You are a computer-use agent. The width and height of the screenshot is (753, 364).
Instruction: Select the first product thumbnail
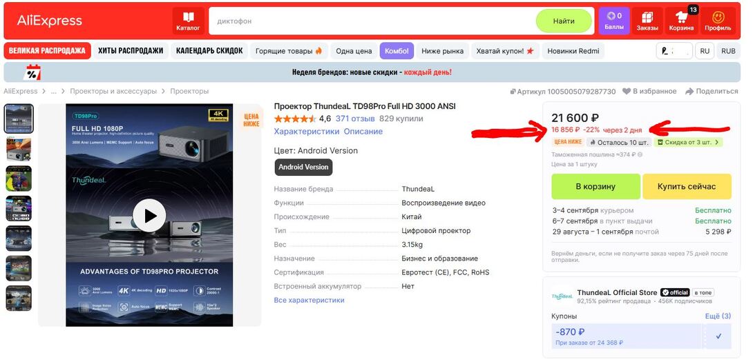[19, 119]
